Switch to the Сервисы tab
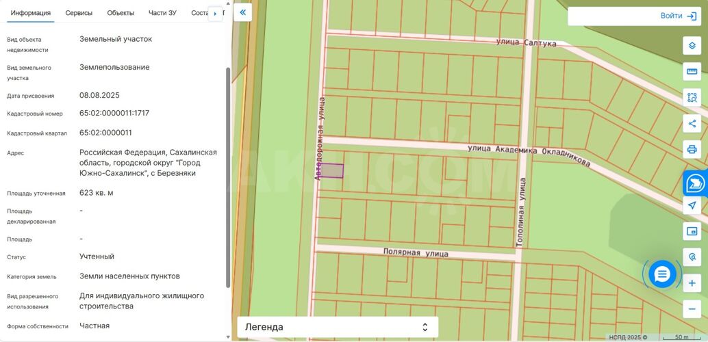Screen dimensions: 708x342 79,13
